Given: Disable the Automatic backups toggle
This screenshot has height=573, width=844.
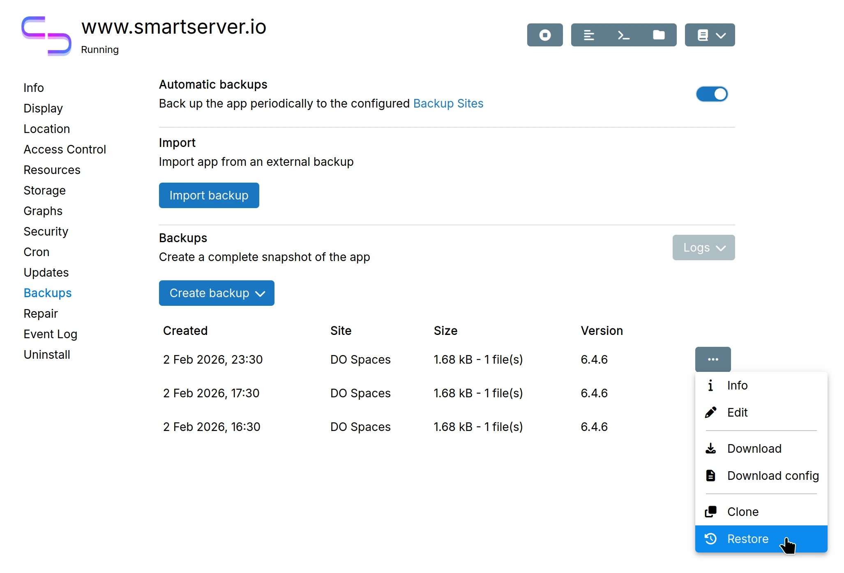Looking at the screenshot, I should pos(711,94).
